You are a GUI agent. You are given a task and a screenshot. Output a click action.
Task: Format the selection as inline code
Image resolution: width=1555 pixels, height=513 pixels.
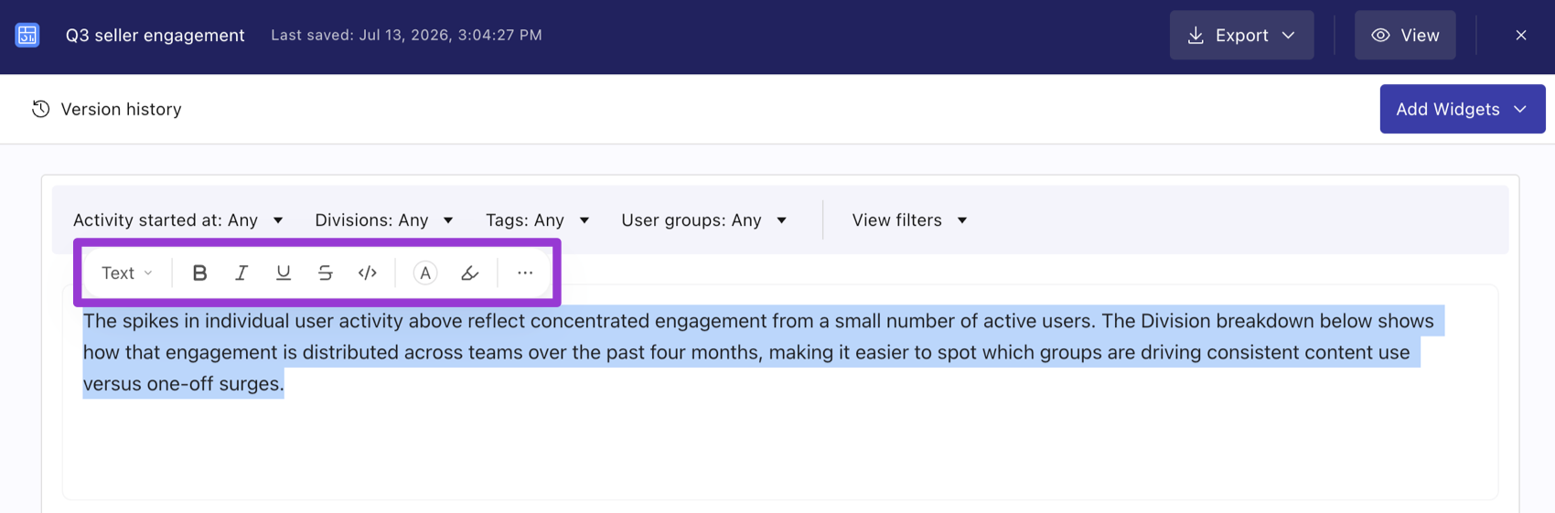(367, 273)
